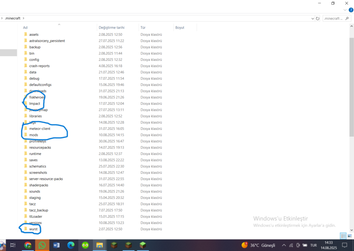Image resolution: width=354 pixels, height=251 pixels.
Task: Sort by the Tür column header
Action: [x=143, y=28]
